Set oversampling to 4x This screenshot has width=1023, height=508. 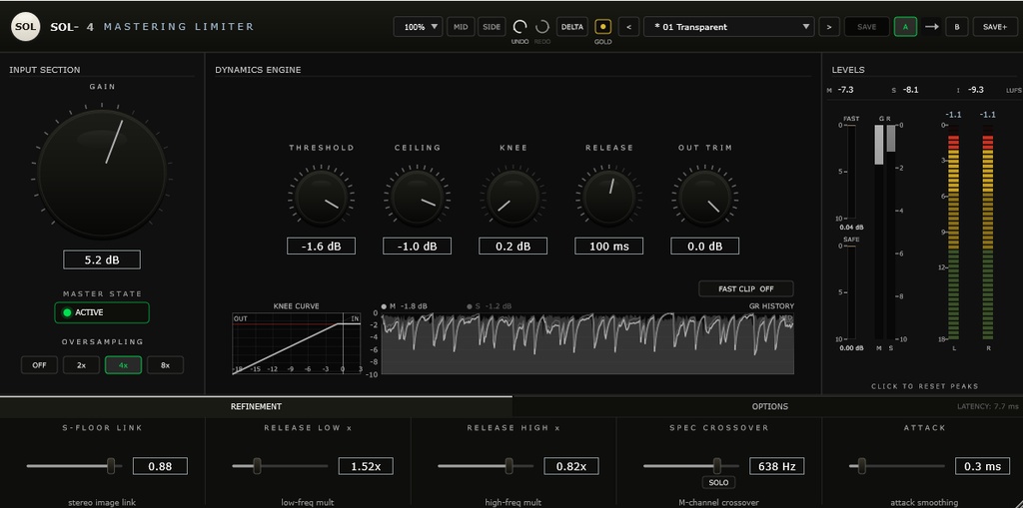[123, 365]
